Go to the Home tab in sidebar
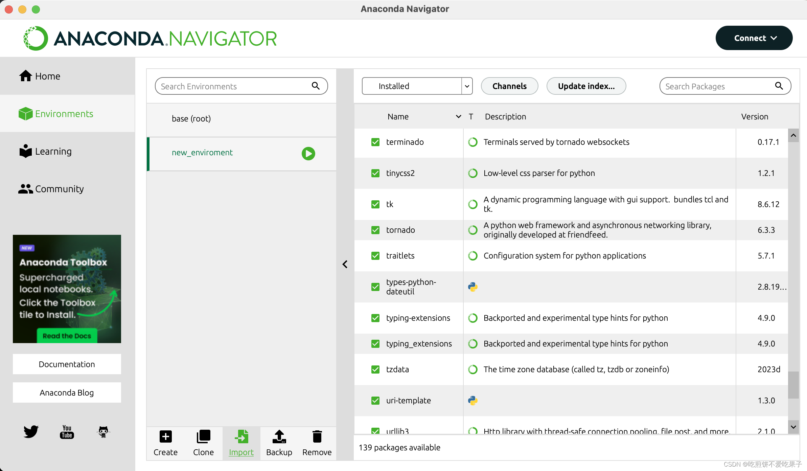 coord(47,76)
